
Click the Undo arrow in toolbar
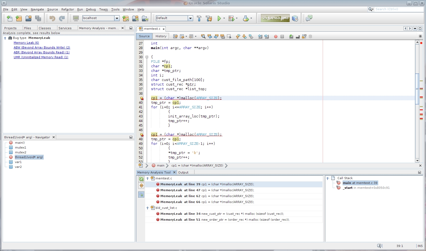[52, 18]
